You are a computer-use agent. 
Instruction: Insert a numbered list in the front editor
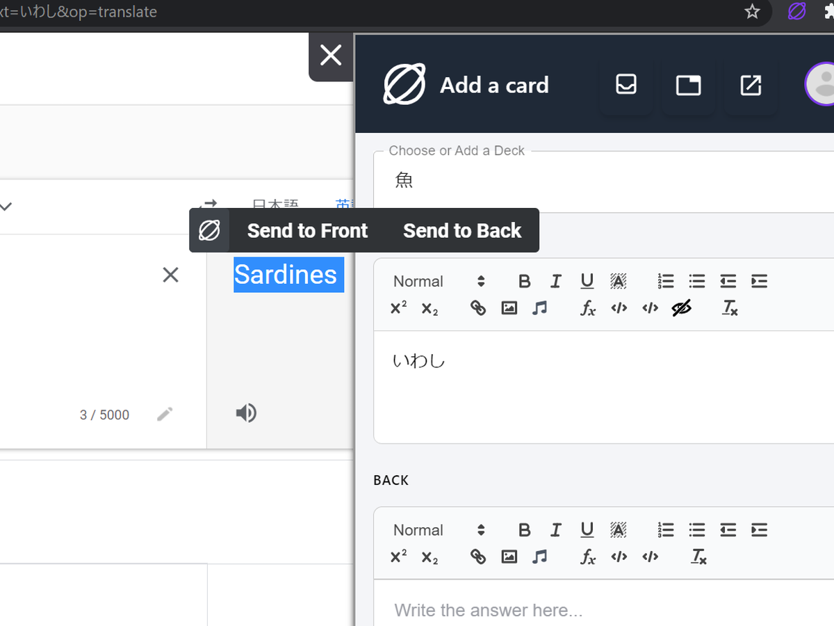pyautogui.click(x=666, y=281)
